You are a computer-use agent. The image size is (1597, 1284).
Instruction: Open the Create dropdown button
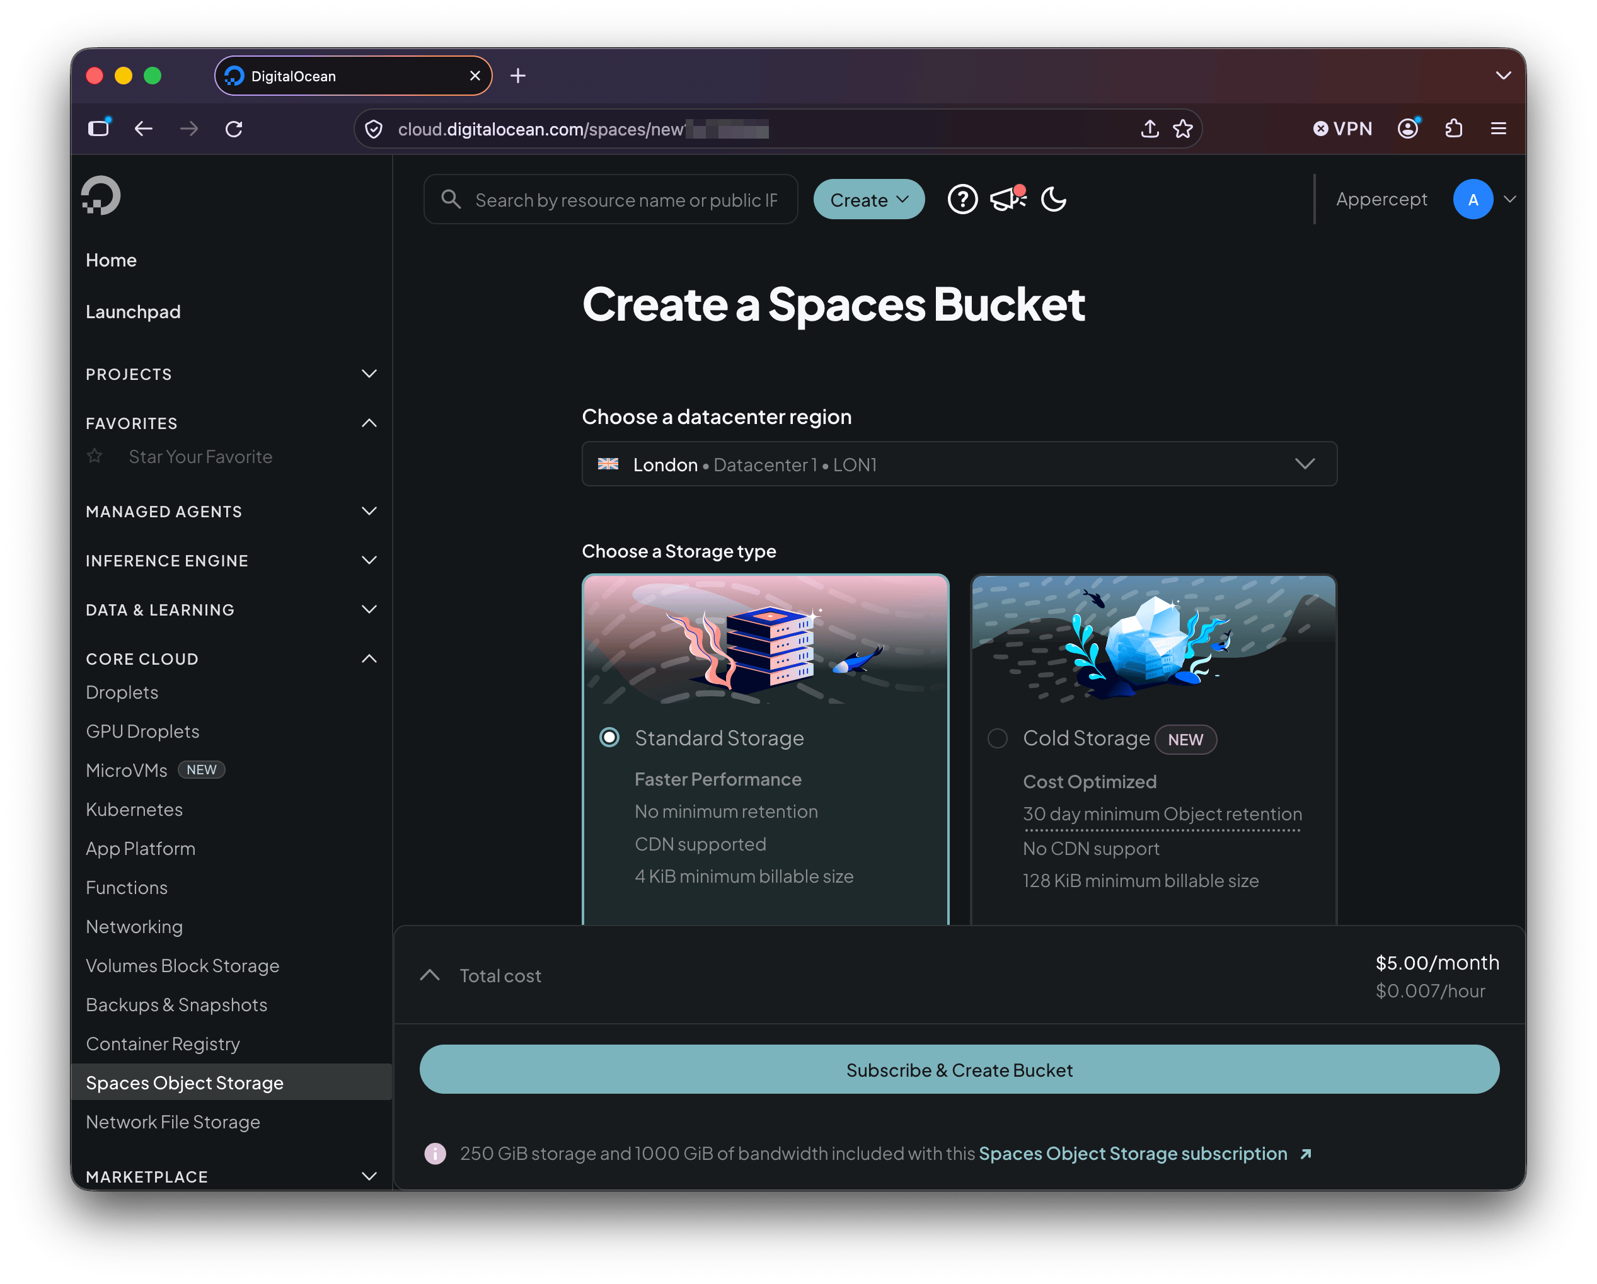pyautogui.click(x=868, y=199)
